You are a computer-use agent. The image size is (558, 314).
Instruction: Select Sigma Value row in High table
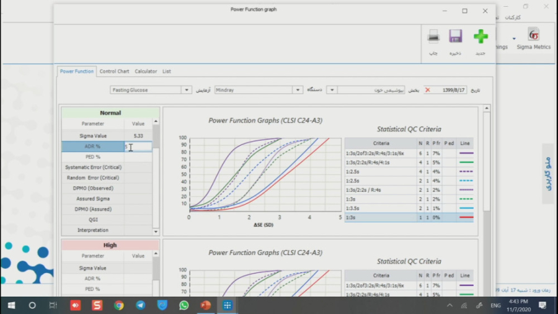[107, 268]
